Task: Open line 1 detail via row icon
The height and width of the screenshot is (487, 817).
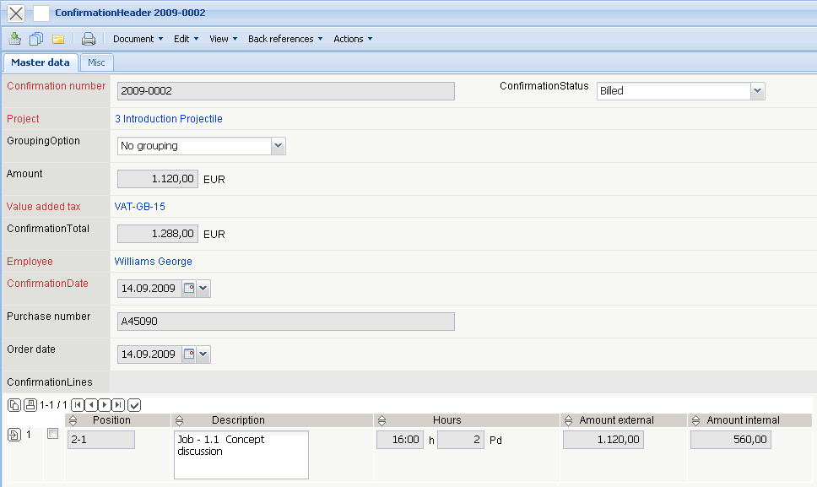Action: click(14, 436)
